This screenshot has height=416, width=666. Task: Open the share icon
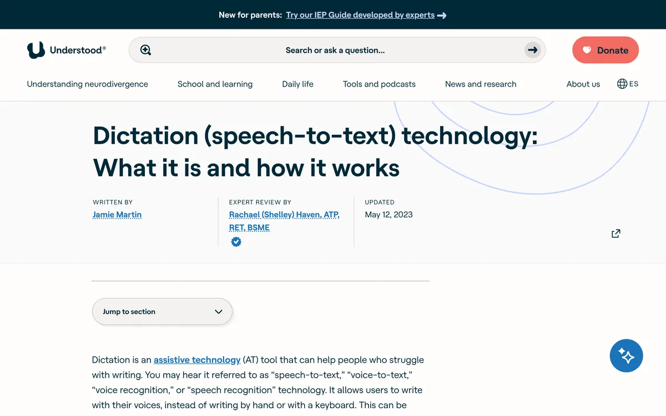(x=615, y=234)
